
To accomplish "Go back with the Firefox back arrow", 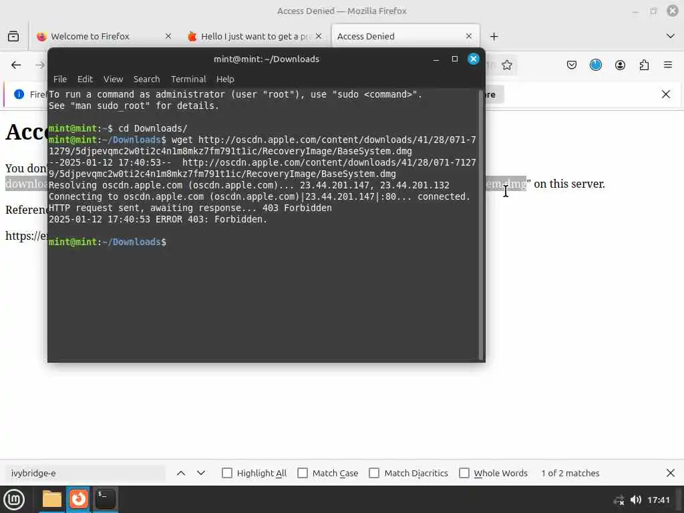I will coord(16,65).
